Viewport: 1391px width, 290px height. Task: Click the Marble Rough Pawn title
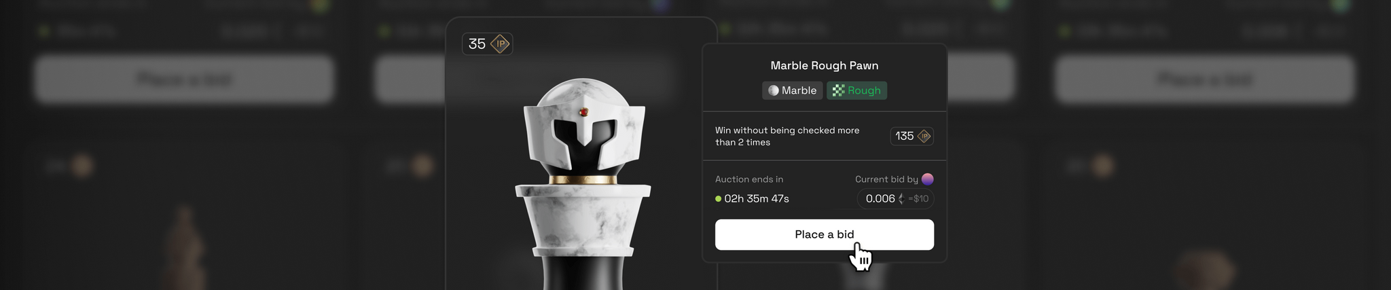[824, 66]
